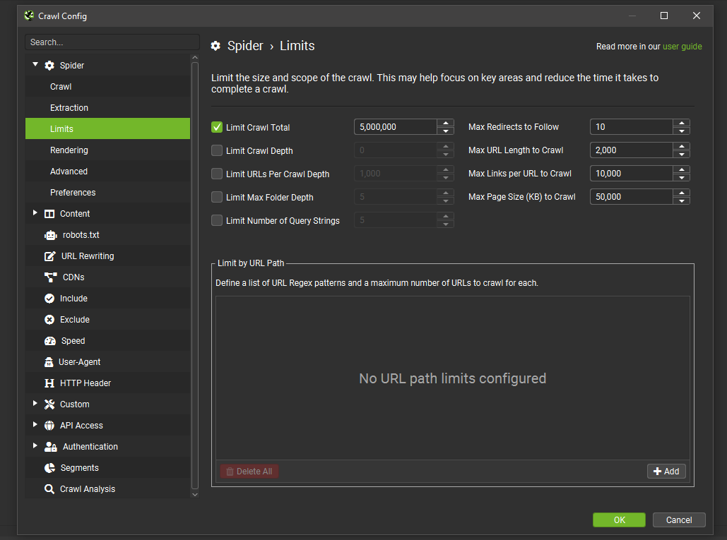
Task: Click the URL Rewriting edit icon
Action: pos(49,256)
